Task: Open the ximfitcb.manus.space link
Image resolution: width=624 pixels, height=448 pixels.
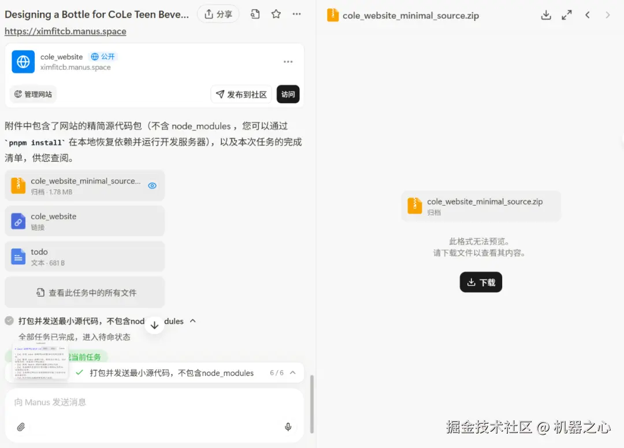Action: pyautogui.click(x=65, y=31)
